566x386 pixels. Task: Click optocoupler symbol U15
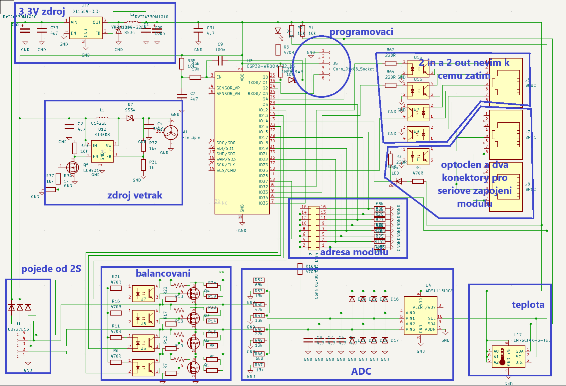click(418, 69)
